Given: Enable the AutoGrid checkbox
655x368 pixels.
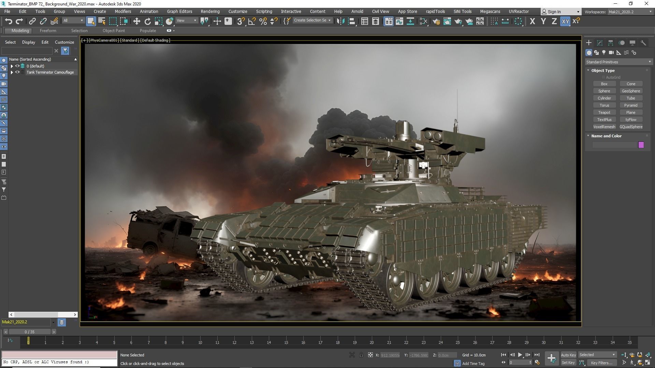Looking at the screenshot, I should (603, 77).
